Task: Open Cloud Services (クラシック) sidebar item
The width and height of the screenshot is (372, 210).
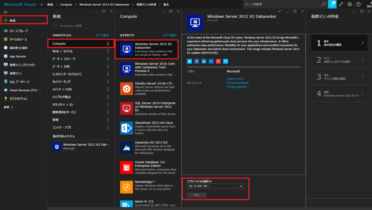Action: point(24,90)
